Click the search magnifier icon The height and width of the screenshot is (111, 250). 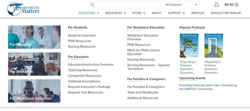click(x=92, y=5)
